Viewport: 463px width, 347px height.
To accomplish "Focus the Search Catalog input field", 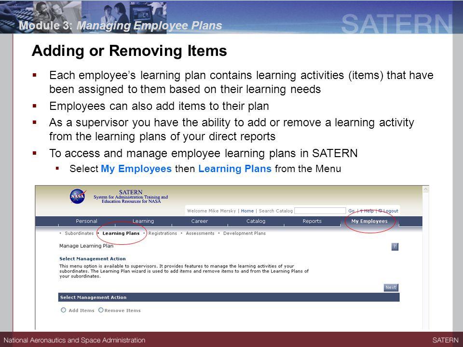I will click(320, 211).
